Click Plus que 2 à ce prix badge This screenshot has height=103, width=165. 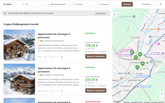[x=93, y=102]
